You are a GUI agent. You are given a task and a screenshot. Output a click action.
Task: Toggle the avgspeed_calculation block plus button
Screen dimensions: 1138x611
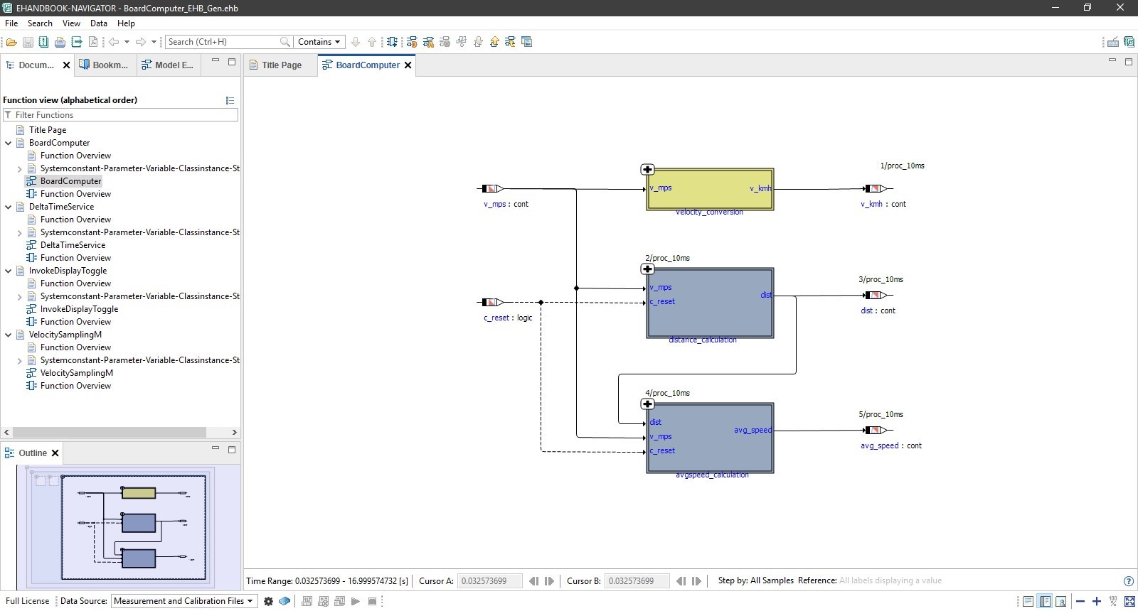647,404
